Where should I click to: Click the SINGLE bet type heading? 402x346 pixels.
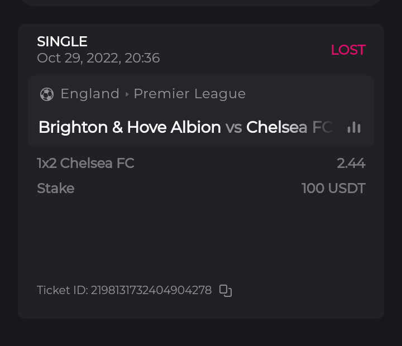[62, 41]
